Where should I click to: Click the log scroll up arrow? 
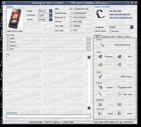click(89, 57)
